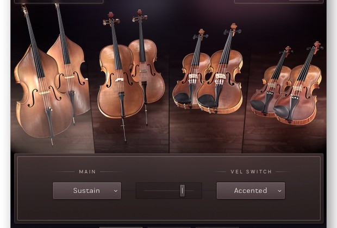Click the partially visible top-left header box
The height and width of the screenshot is (228, 337).
point(59,1)
